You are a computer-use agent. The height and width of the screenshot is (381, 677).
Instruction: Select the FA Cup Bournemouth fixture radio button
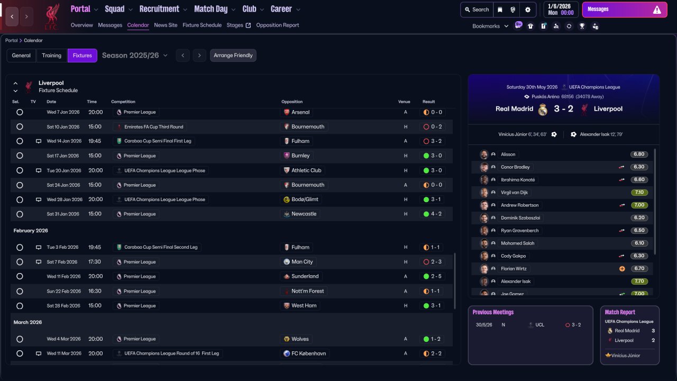coord(20,127)
